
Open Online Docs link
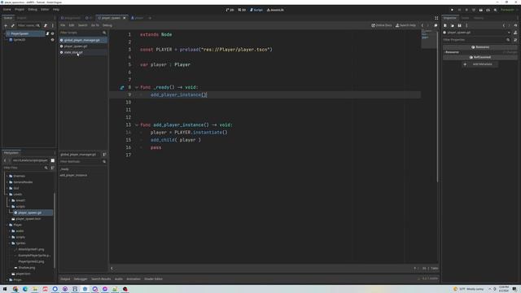[382, 25]
